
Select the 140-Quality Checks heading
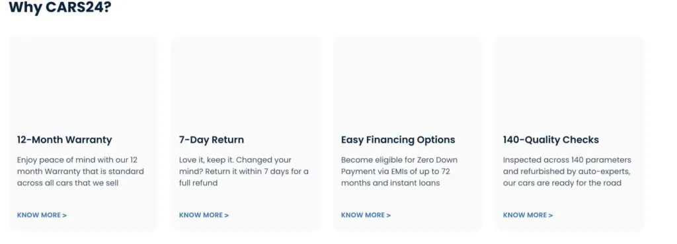click(551, 140)
